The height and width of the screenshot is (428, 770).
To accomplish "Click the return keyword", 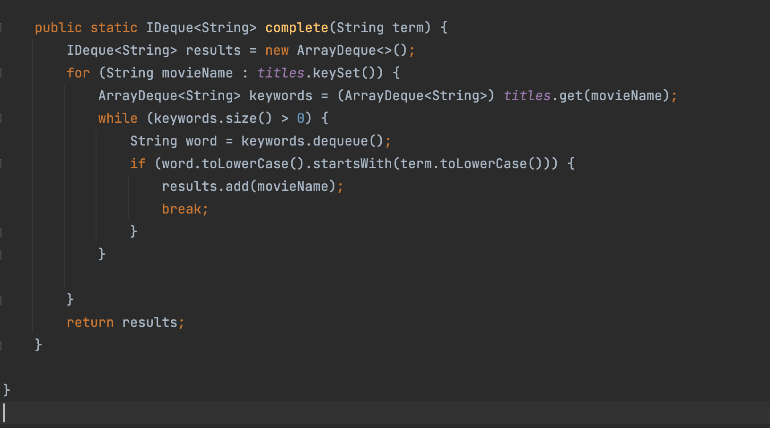I will click(x=90, y=323).
